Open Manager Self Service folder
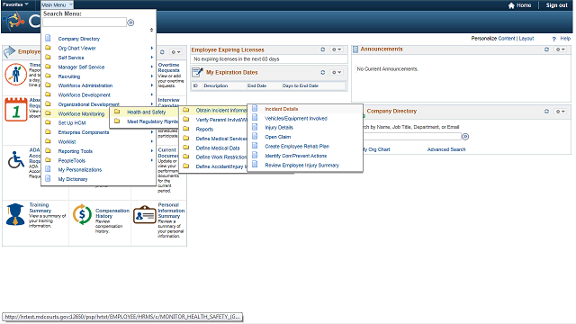 point(81,67)
